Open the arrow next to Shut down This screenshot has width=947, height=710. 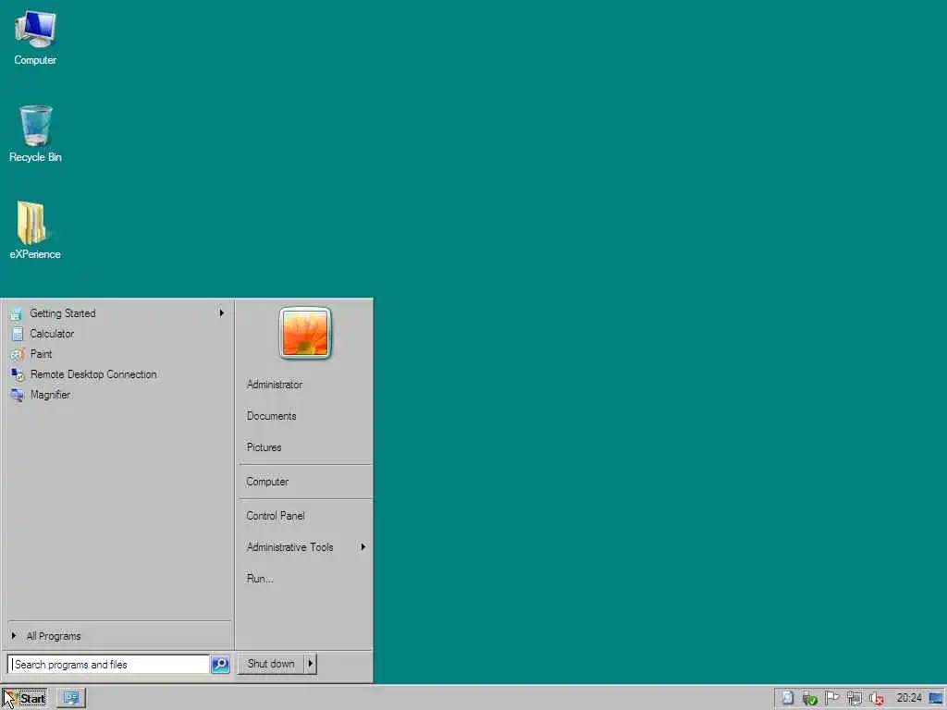pos(311,664)
